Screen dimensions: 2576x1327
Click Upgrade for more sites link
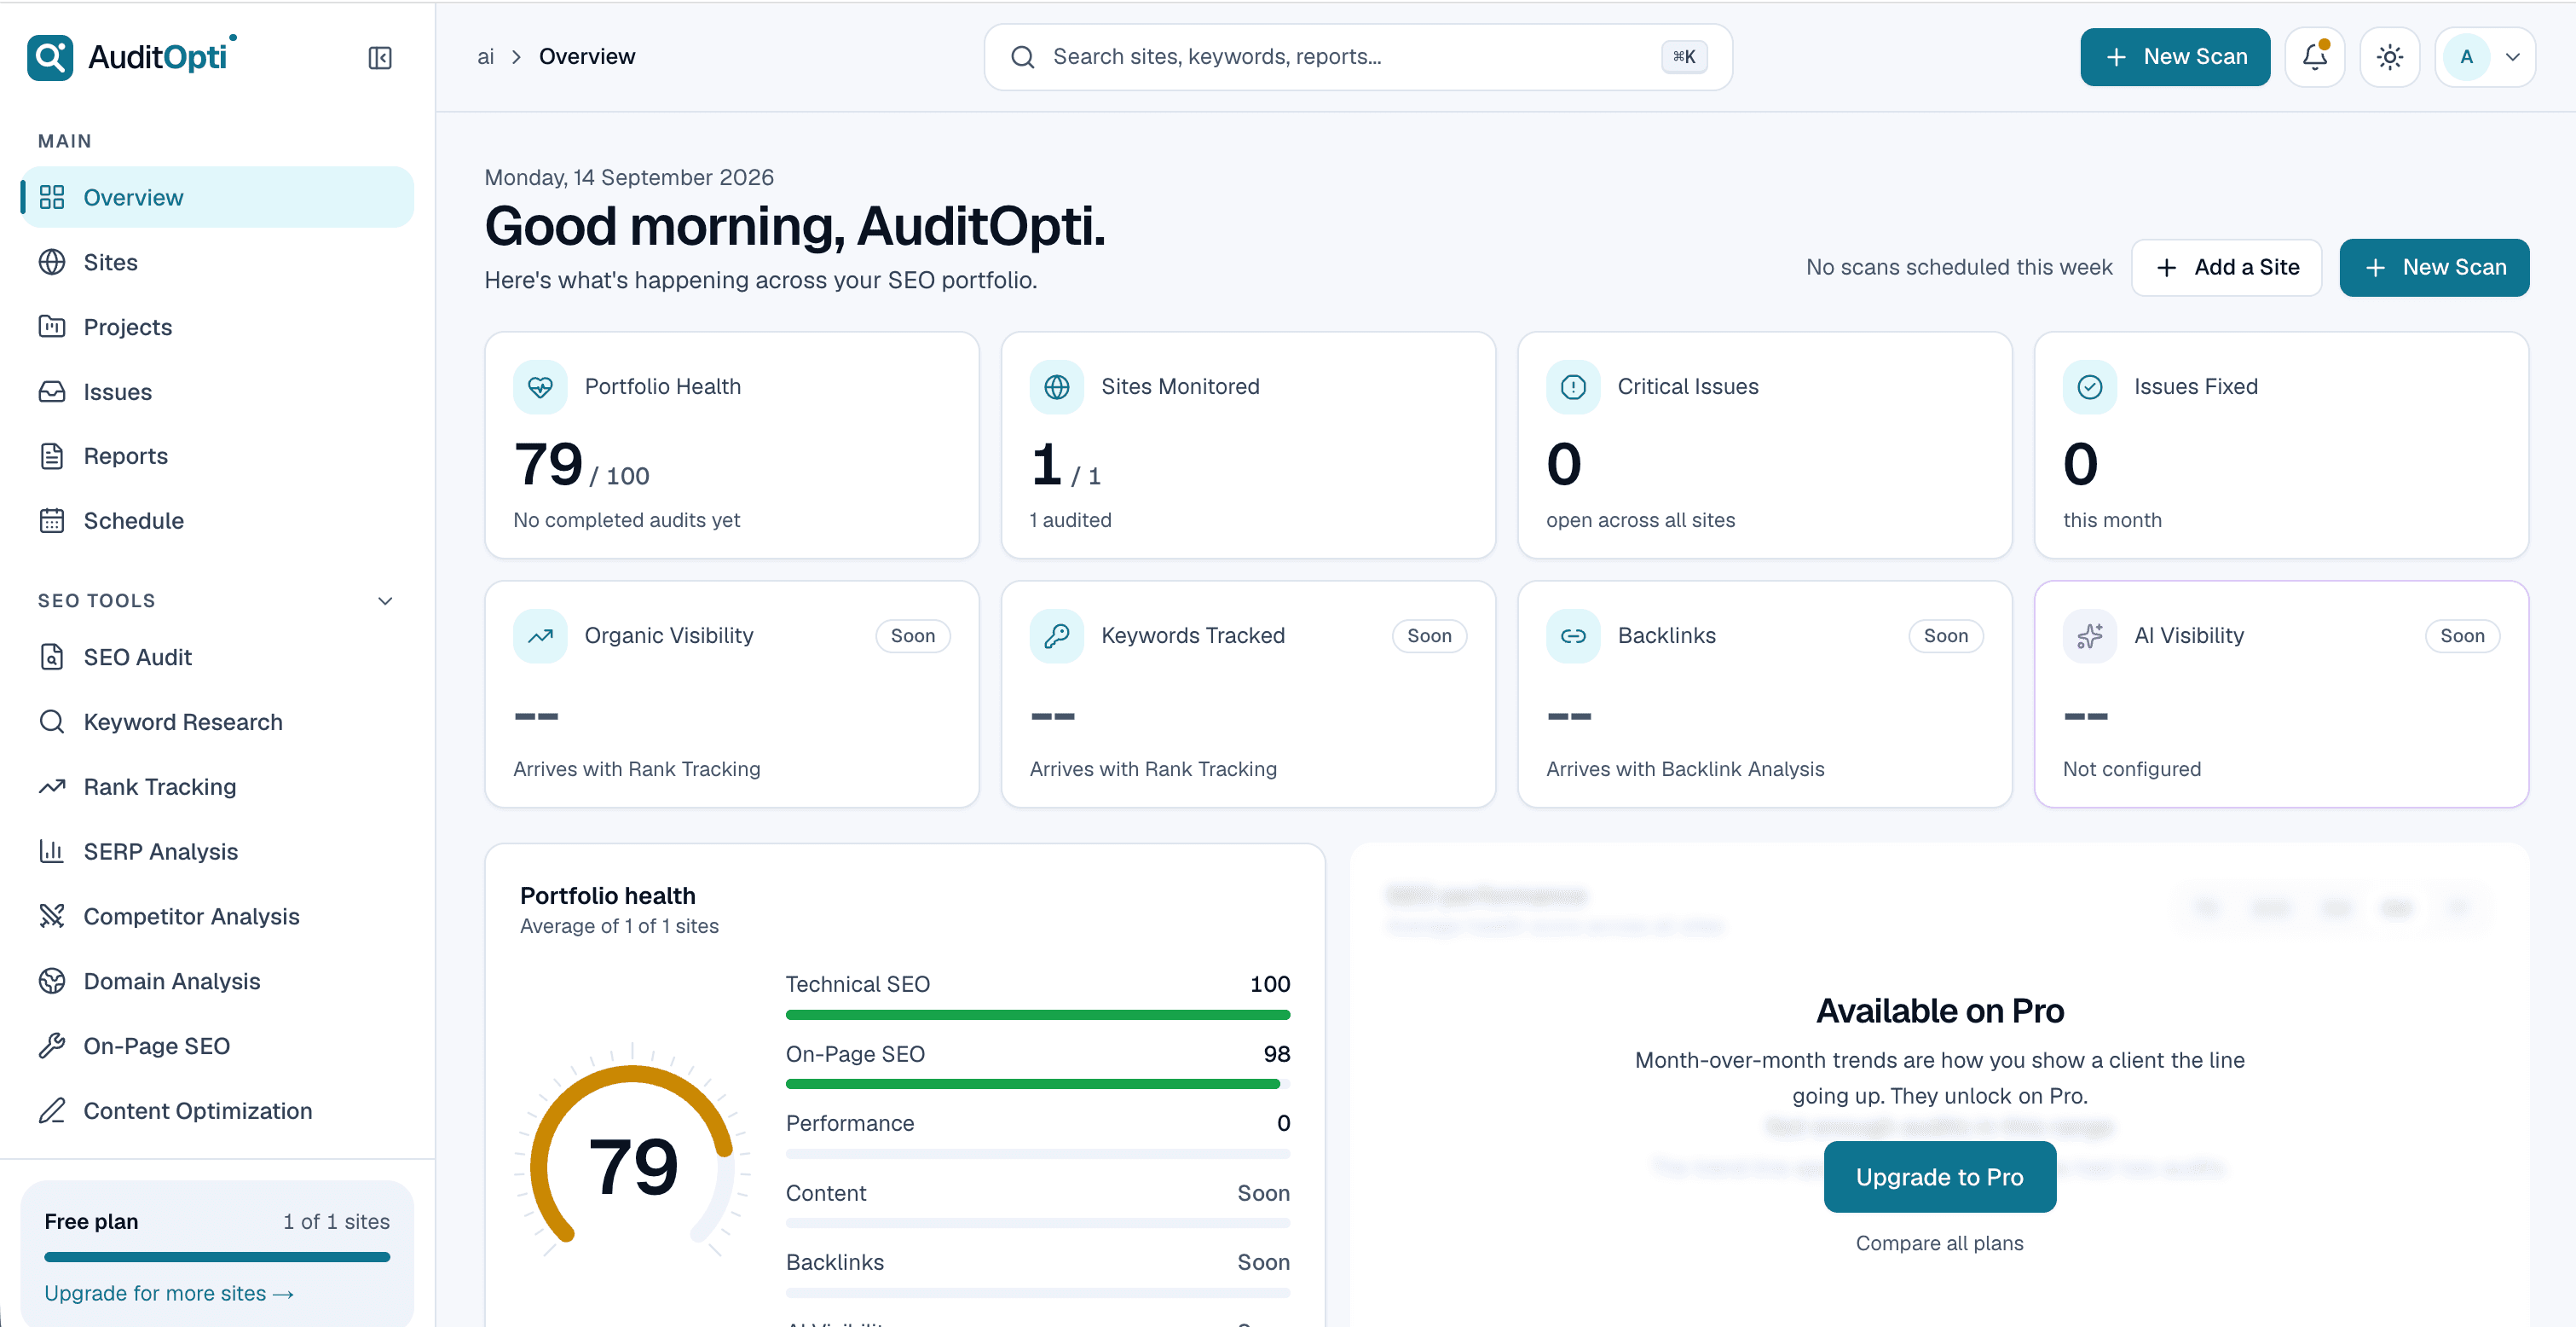coord(169,1294)
